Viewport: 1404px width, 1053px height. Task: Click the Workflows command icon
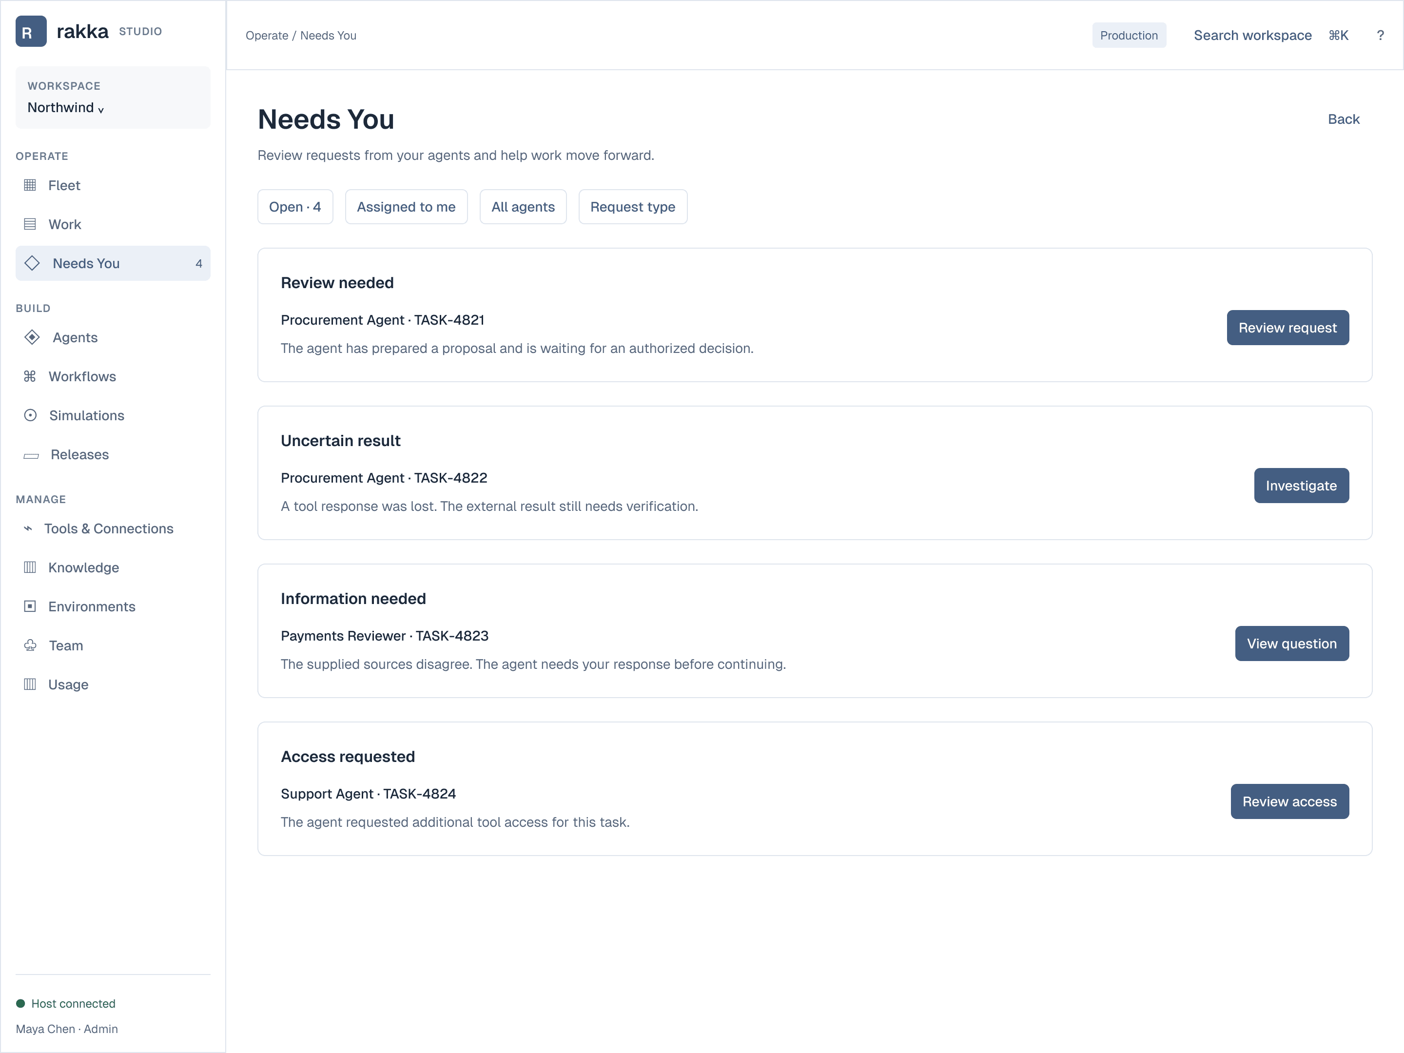coord(30,376)
